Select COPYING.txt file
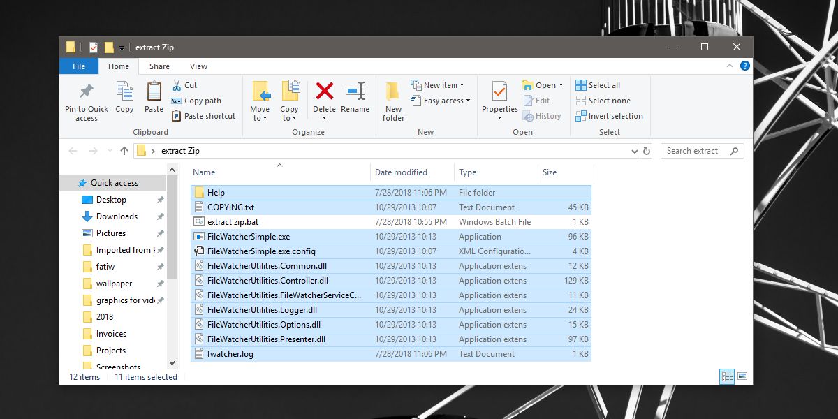 click(x=390, y=207)
